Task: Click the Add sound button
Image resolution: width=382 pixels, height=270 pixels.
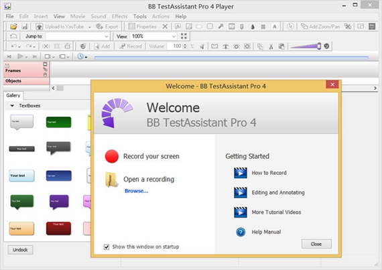Action: [x=102, y=46]
